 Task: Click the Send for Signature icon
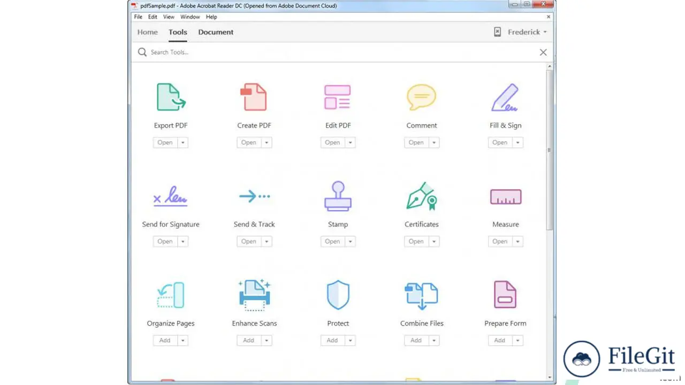pos(171,196)
